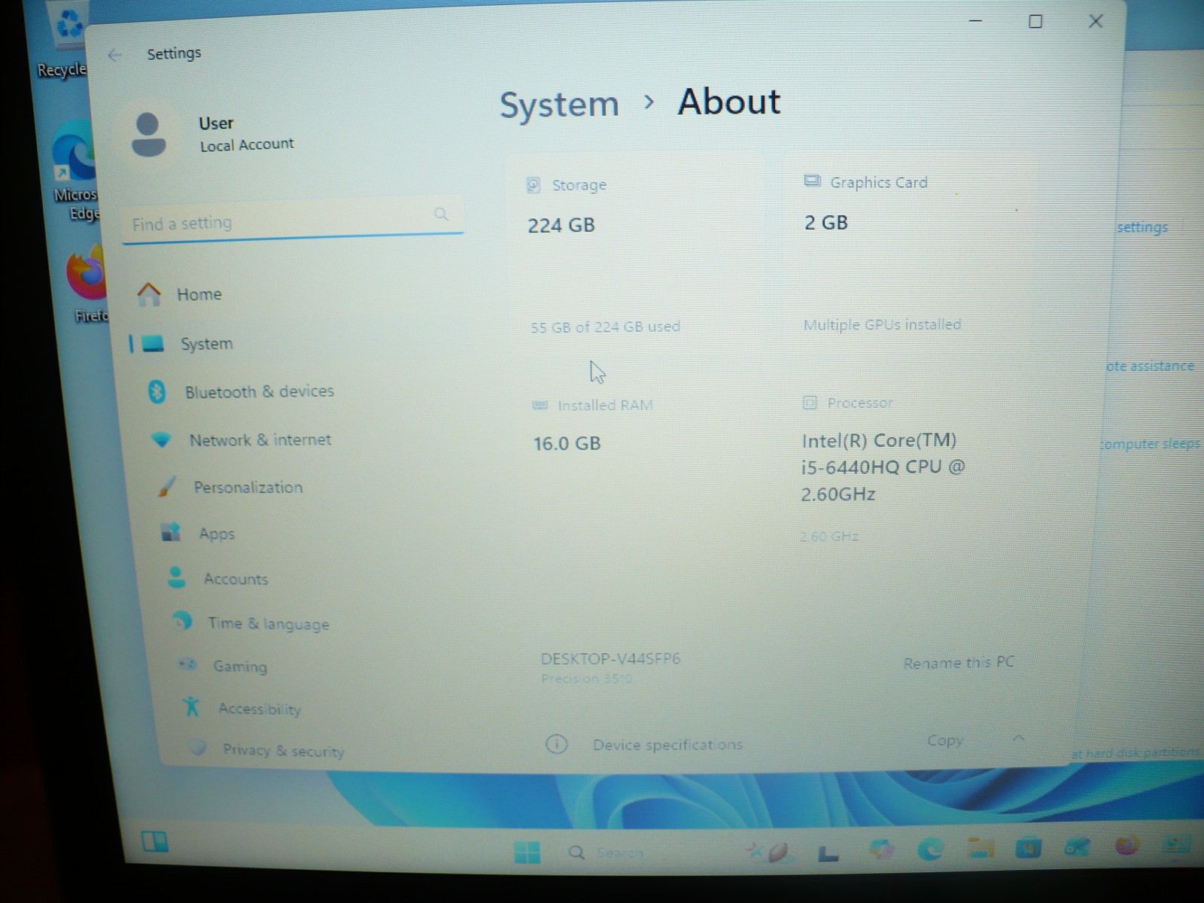This screenshot has height=903, width=1204.
Task: Click 55 GB of 224 GB used text
Action: pos(605,327)
